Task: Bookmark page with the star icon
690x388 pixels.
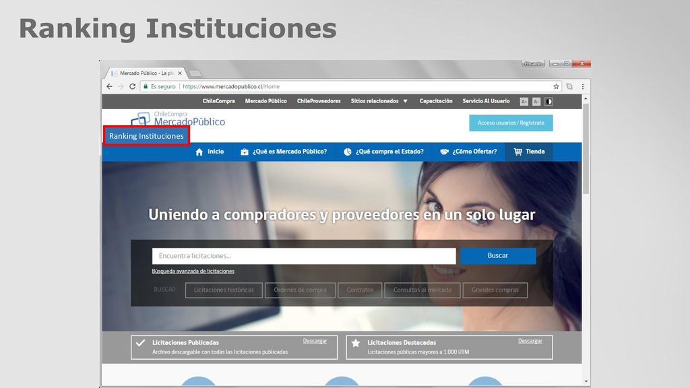Action: 556,87
